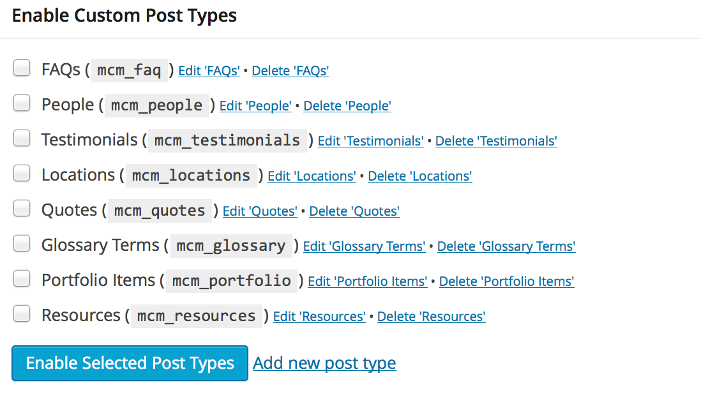This screenshot has height=397, width=701.
Task: Open the Edit 'Locations' link
Action: click(312, 176)
